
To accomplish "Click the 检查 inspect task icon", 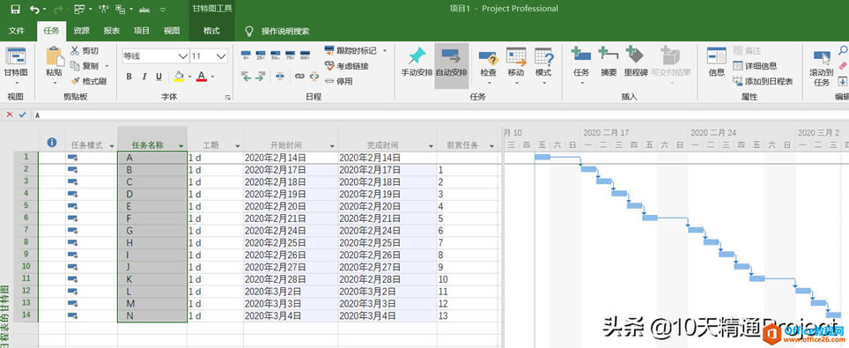I will click(489, 57).
